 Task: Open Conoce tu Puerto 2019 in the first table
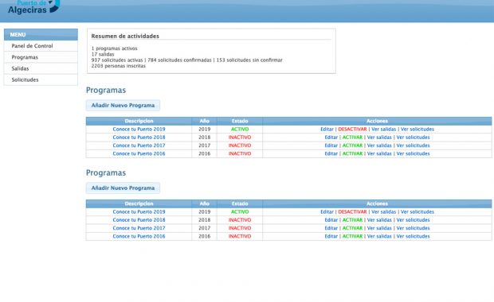point(139,130)
